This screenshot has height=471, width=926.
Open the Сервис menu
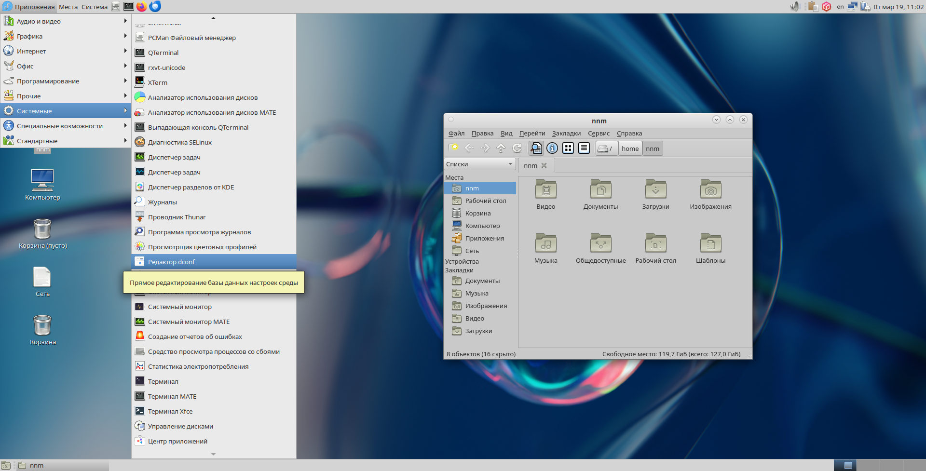(599, 134)
